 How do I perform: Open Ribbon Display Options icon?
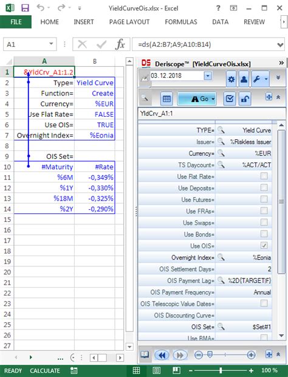(x=233, y=8)
